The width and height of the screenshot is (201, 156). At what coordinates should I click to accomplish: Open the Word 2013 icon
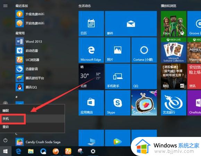(x=19, y=42)
